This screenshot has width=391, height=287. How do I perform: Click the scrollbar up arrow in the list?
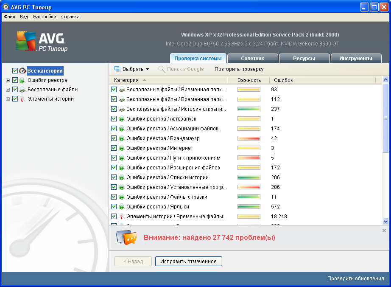pyautogui.click(x=385, y=80)
